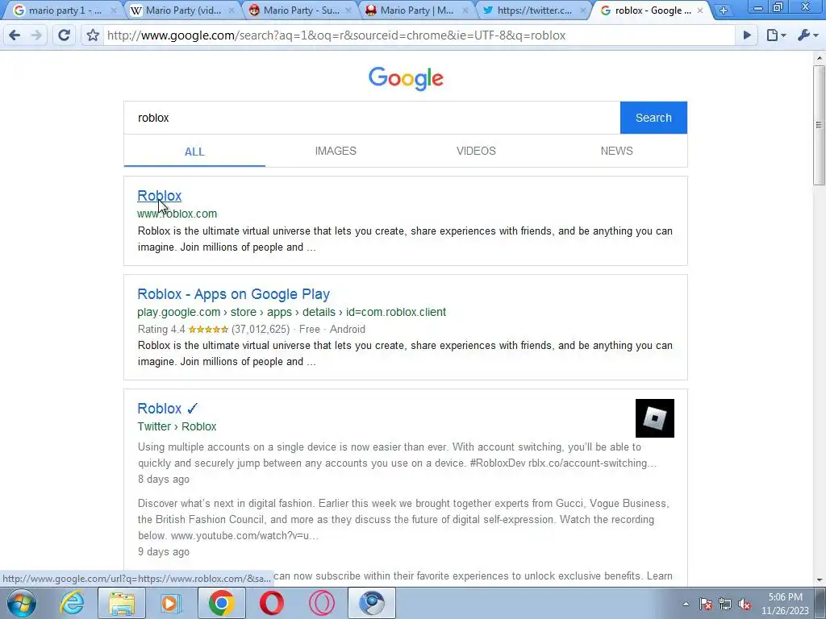Click the '8 days ago' tweet timestamp

pos(163,480)
